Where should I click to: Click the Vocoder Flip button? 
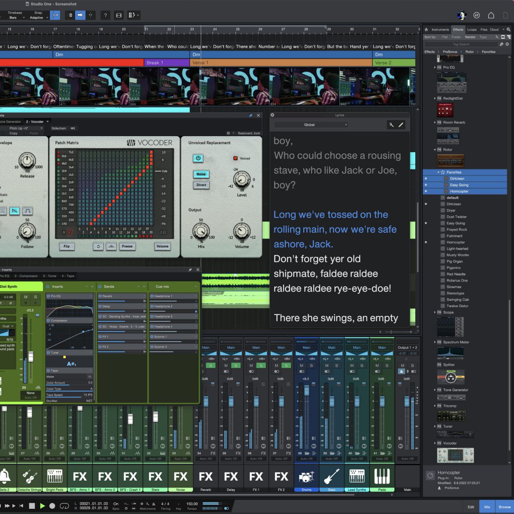pyautogui.click(x=67, y=246)
